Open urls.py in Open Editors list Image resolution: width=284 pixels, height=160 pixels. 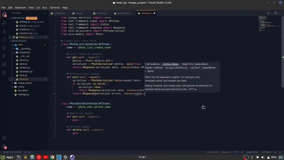click(x=28, y=26)
